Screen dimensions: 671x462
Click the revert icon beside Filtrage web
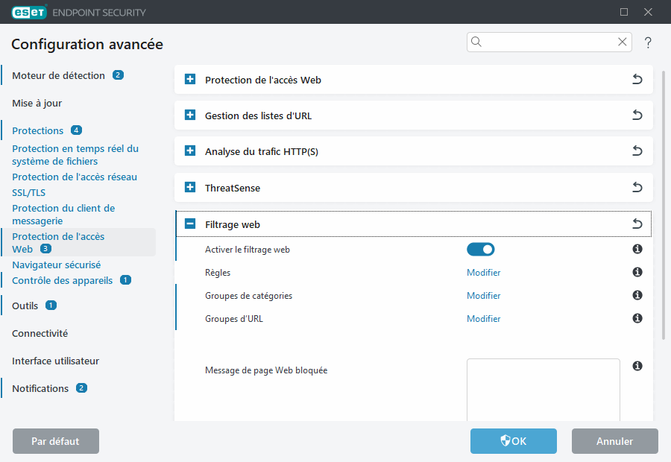pyautogui.click(x=637, y=223)
